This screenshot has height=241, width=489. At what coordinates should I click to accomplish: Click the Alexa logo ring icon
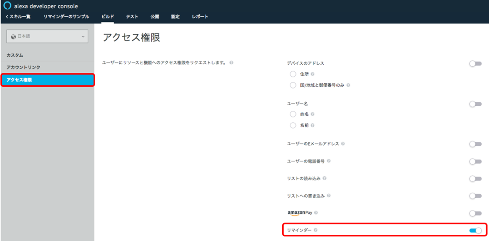7,6
